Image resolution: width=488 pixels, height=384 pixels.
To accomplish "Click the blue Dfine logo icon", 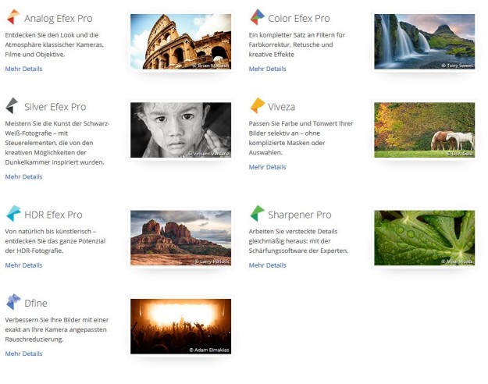I will click(12, 302).
